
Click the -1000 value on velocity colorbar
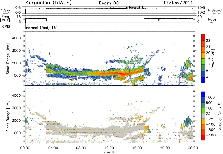[212, 135]
